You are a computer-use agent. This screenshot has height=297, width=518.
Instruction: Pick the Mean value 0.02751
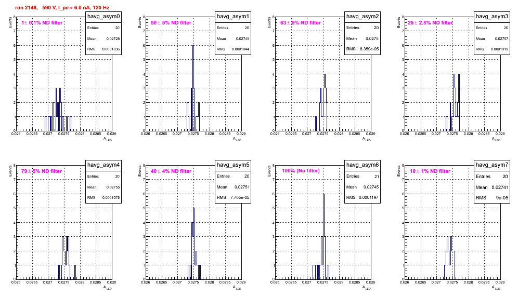(242, 187)
